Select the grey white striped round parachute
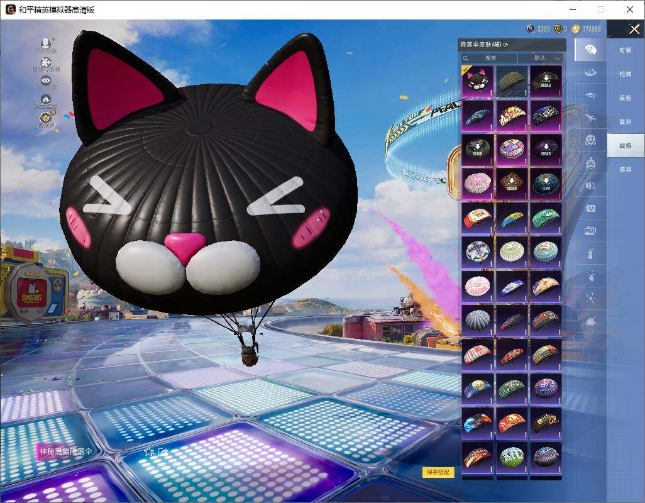 click(x=477, y=320)
